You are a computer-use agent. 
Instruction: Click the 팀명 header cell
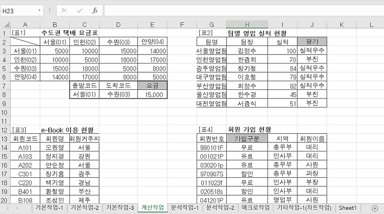click(211, 42)
